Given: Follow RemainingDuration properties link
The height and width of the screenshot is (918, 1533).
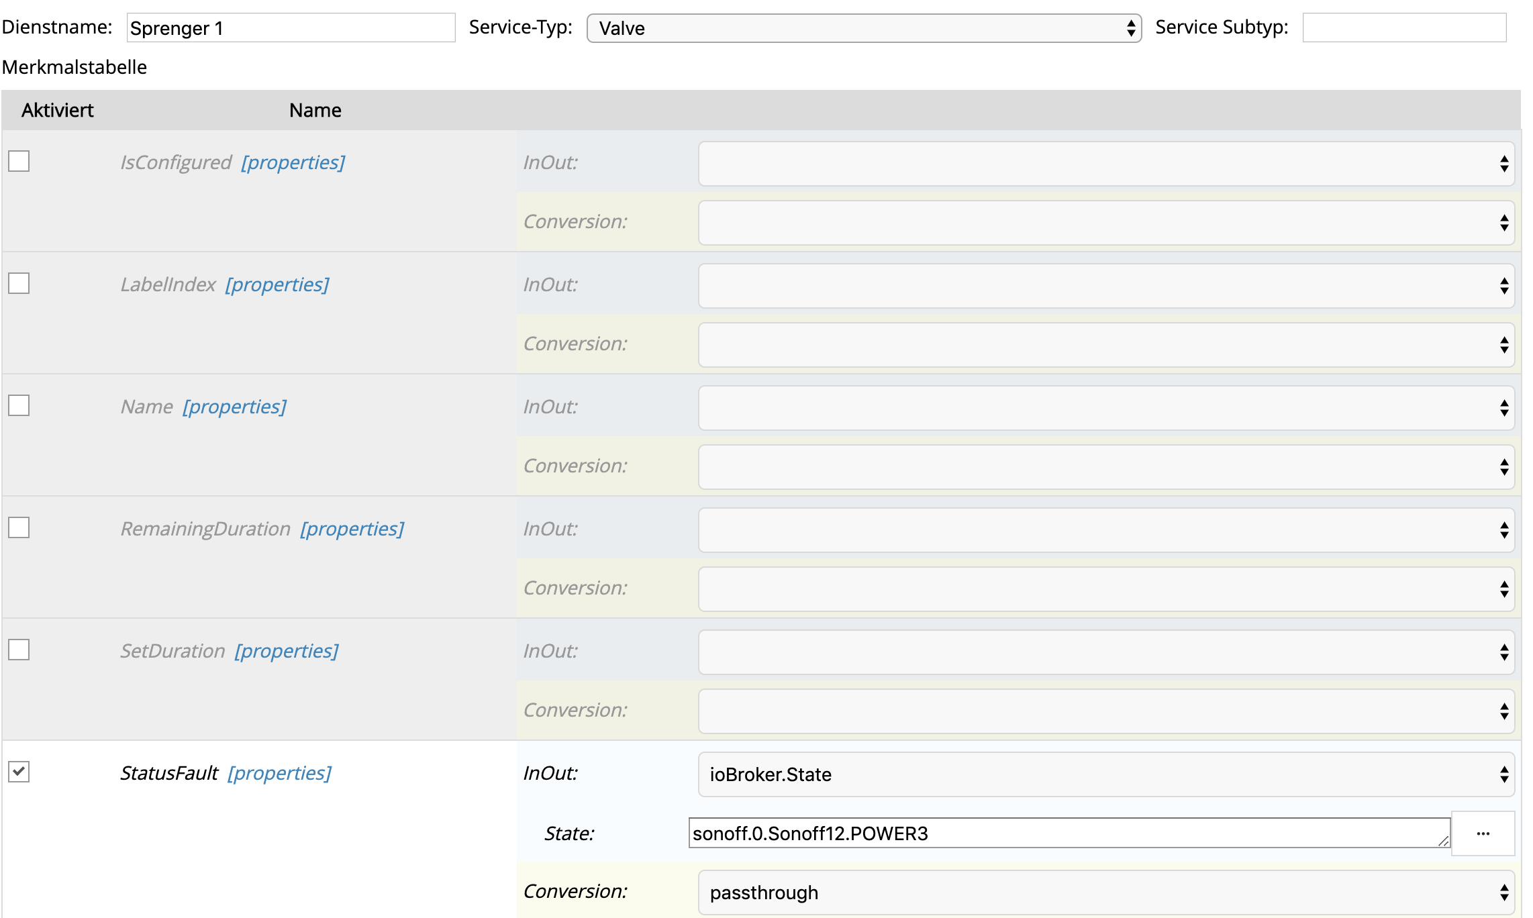Looking at the screenshot, I should [x=352, y=529].
